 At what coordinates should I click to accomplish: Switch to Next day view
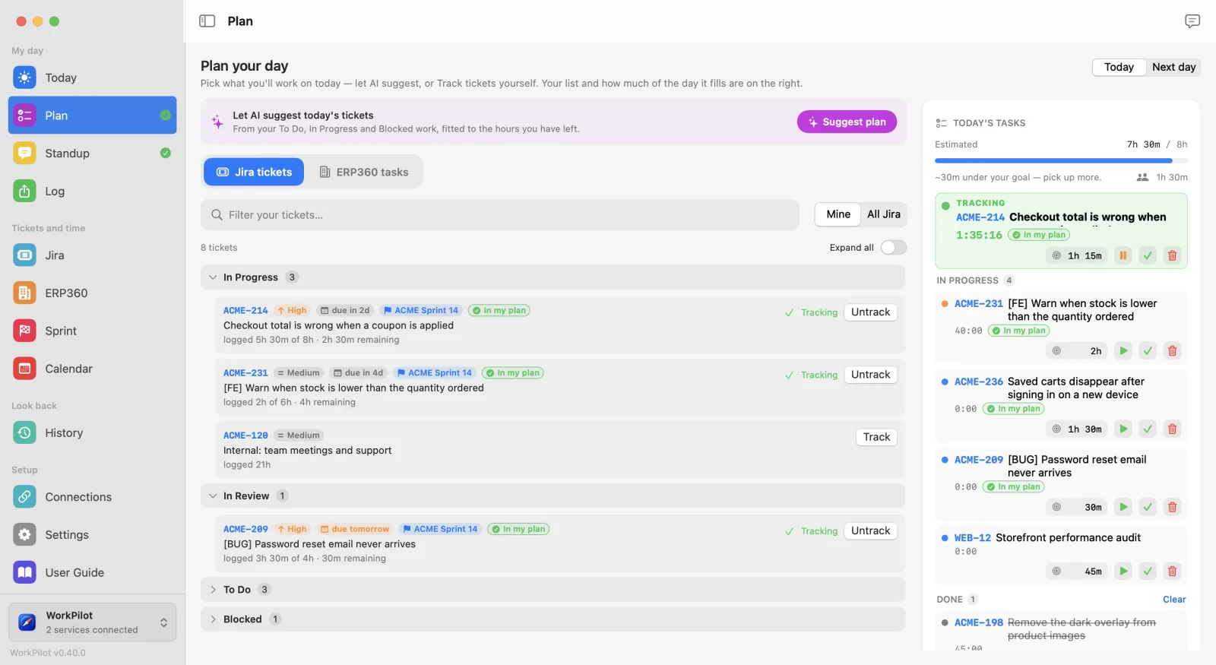coord(1173,67)
